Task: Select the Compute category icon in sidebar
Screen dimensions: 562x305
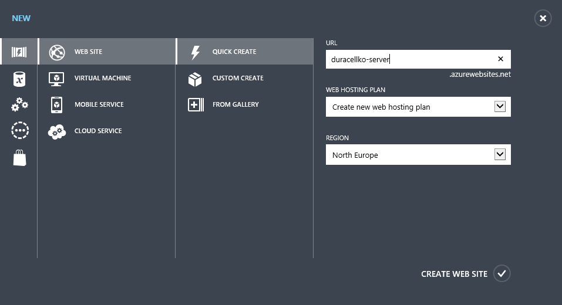Action: [19, 52]
